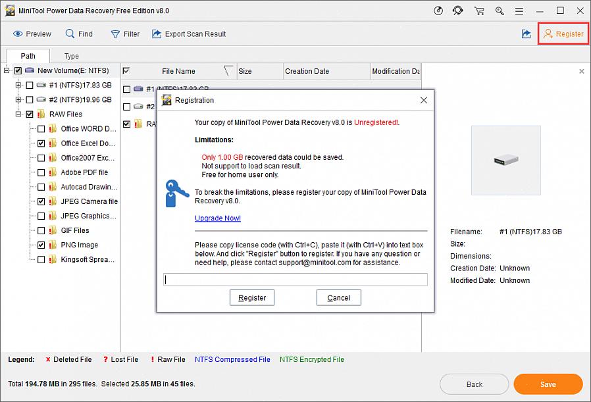Select the Office2007 Excel tree item
Image resolution: width=591 pixels, height=402 pixels.
[88, 158]
